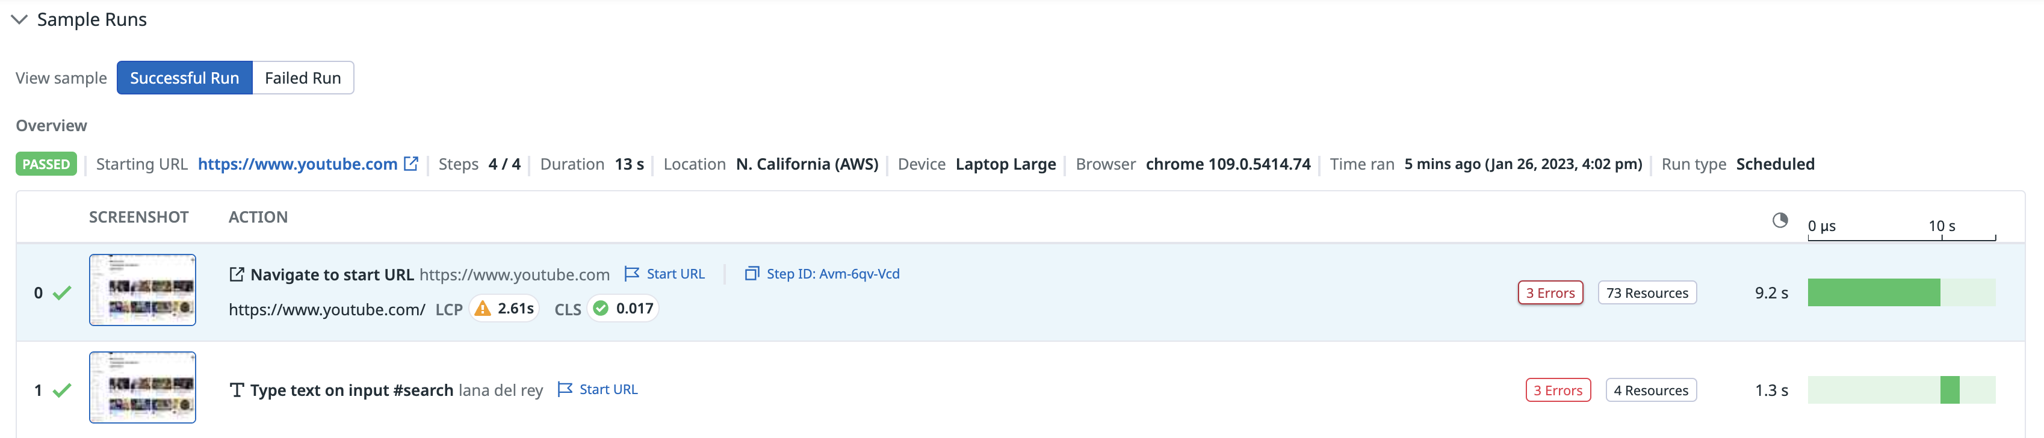Click the CLS green check icon
This screenshot has height=438, width=2044.
pyautogui.click(x=601, y=309)
